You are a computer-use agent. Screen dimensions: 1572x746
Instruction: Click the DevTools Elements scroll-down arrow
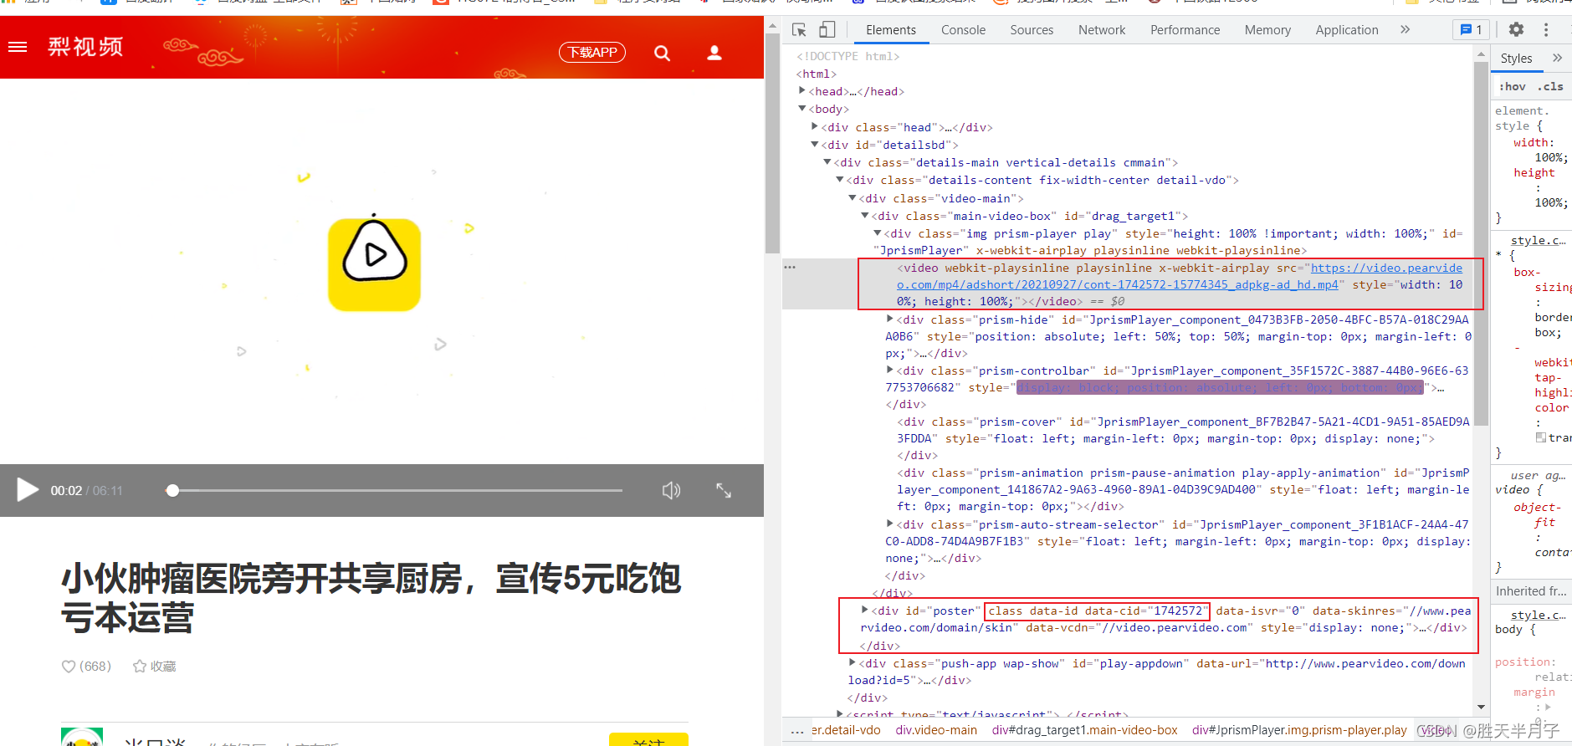1481,708
